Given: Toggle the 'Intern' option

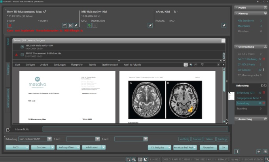Looking at the screenshot, I should (210, 139).
